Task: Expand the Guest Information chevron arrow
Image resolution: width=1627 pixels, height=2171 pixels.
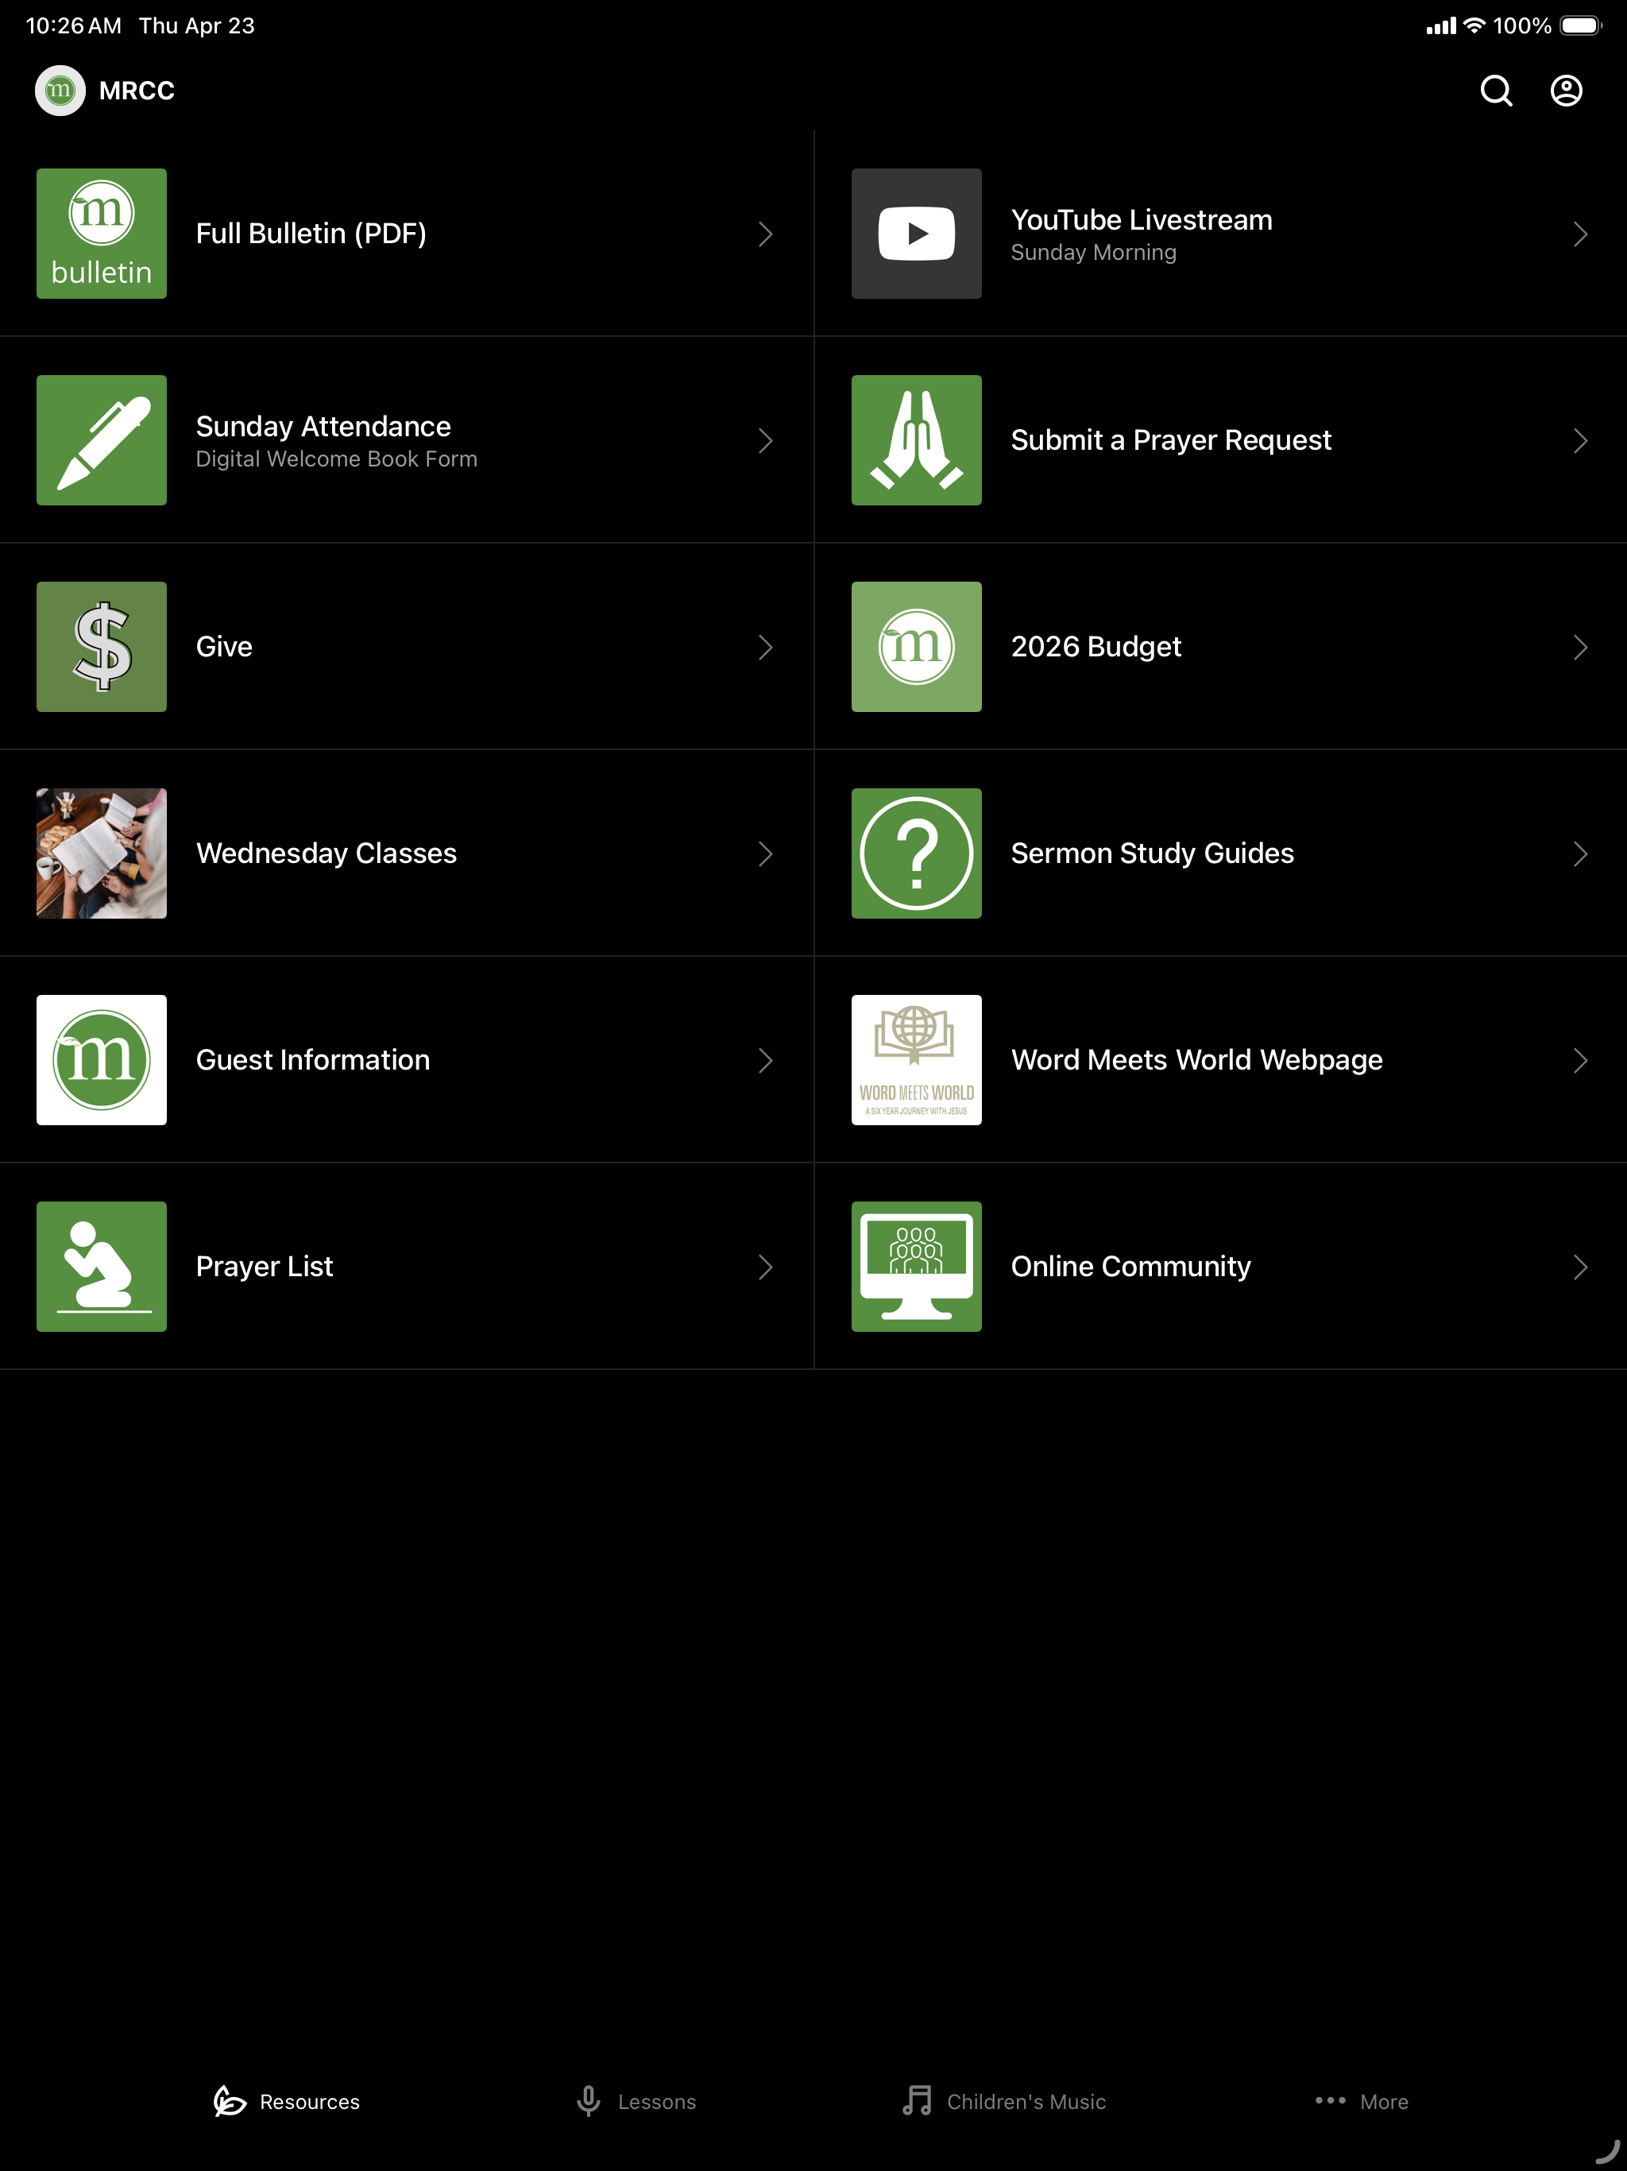Action: click(765, 1060)
